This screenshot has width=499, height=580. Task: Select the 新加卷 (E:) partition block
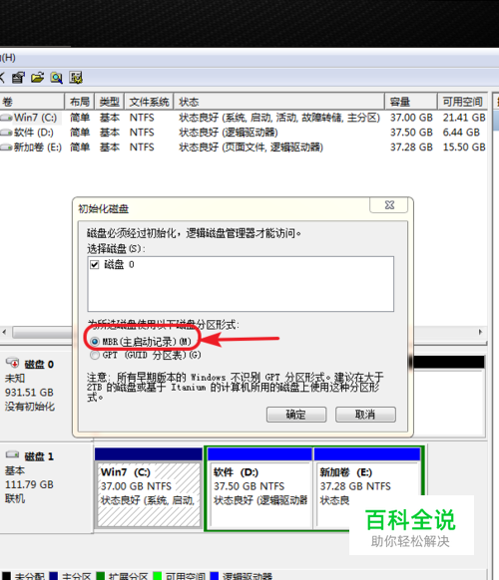(x=367, y=488)
